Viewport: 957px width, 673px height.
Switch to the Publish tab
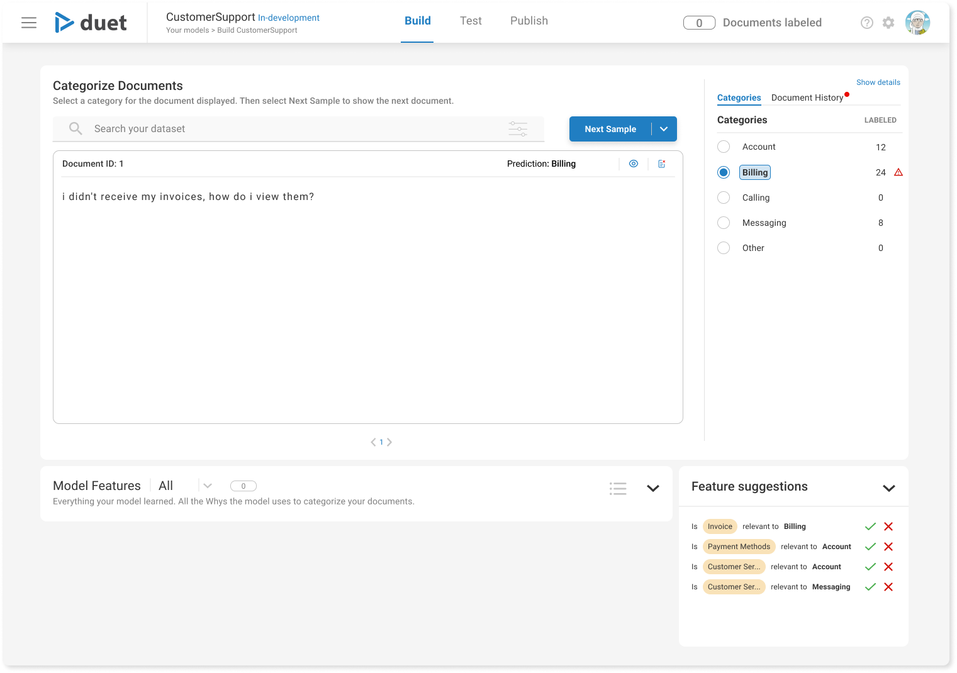(529, 21)
